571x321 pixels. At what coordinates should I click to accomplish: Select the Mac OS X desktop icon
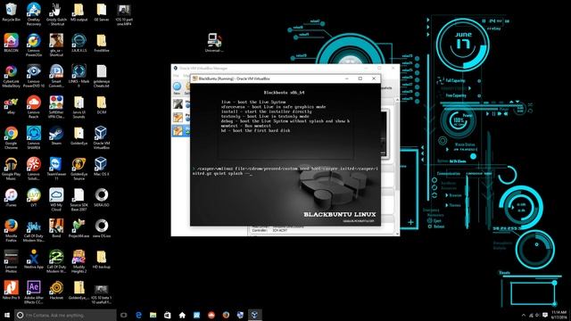[x=101, y=167]
